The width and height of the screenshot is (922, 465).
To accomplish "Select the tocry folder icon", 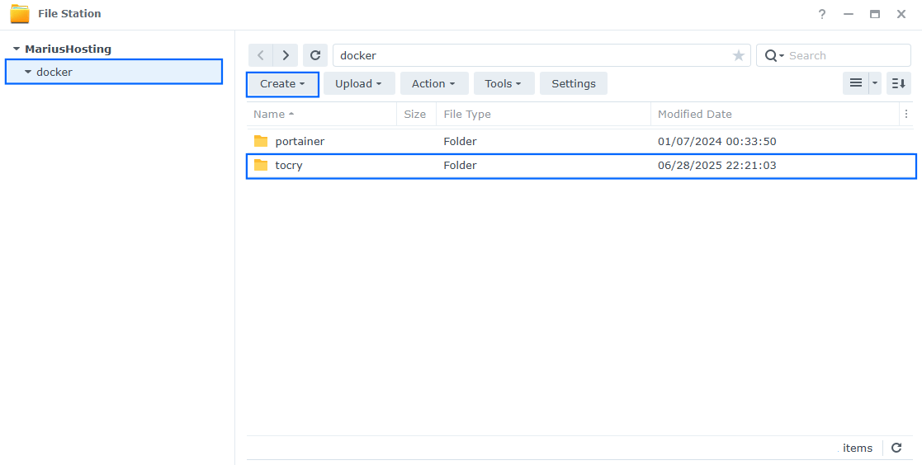I will (x=261, y=165).
